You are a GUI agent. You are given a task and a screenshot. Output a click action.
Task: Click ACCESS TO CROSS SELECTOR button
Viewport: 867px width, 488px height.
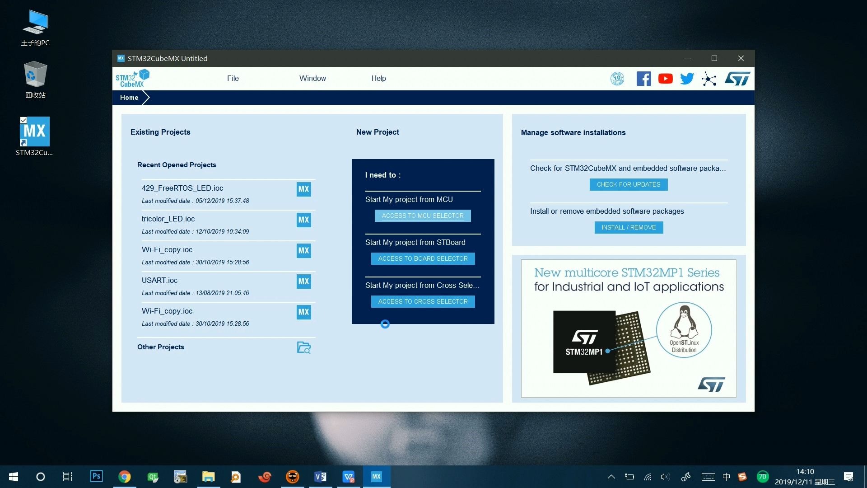[x=422, y=301]
